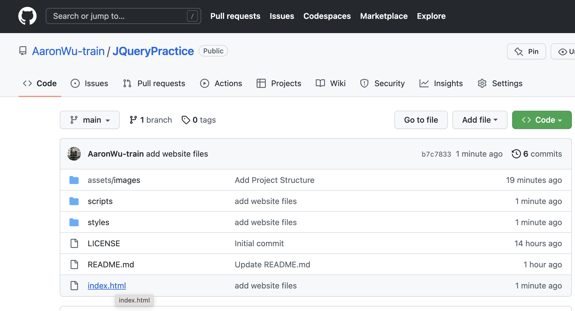575x311 pixels.
Task: Click 19 minutes ago timestamp
Action: 534,180
